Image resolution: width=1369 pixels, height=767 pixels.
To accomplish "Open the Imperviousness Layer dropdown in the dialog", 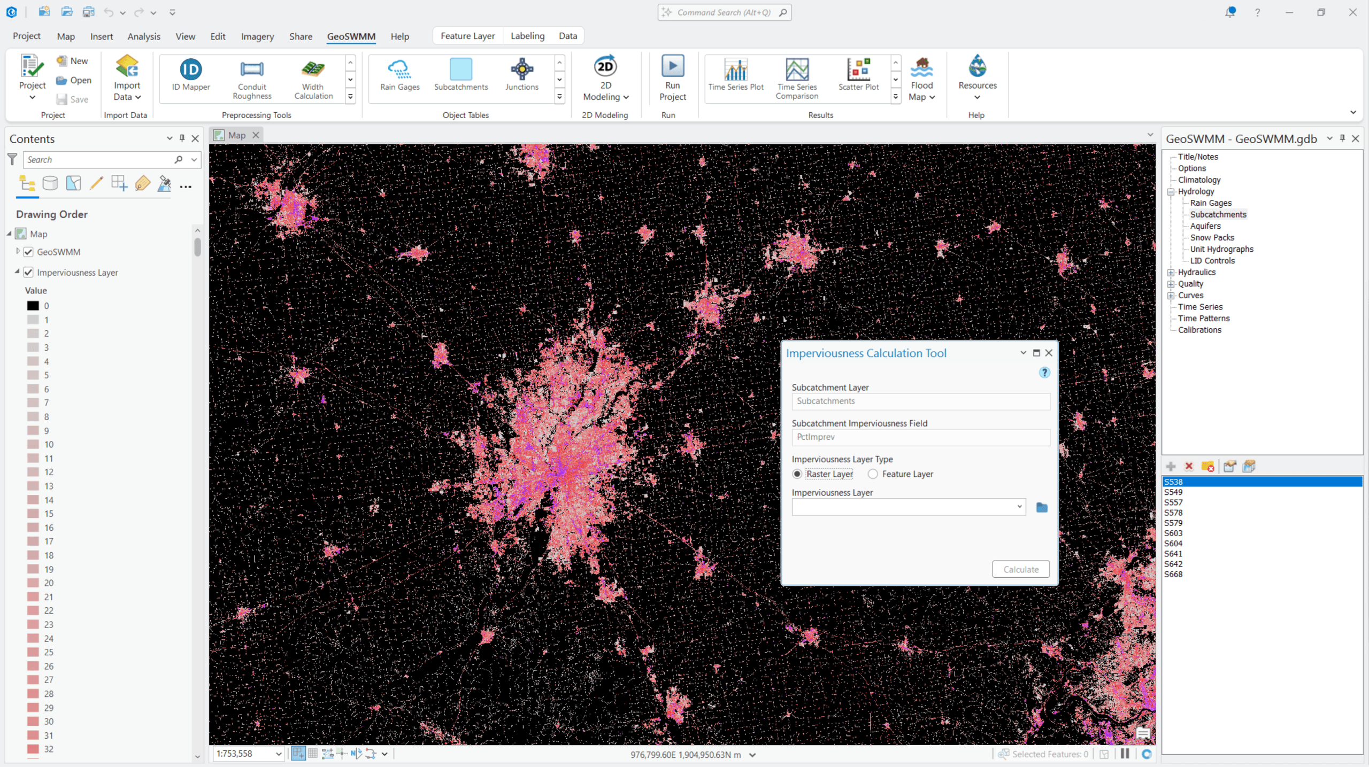I will click(x=1019, y=507).
